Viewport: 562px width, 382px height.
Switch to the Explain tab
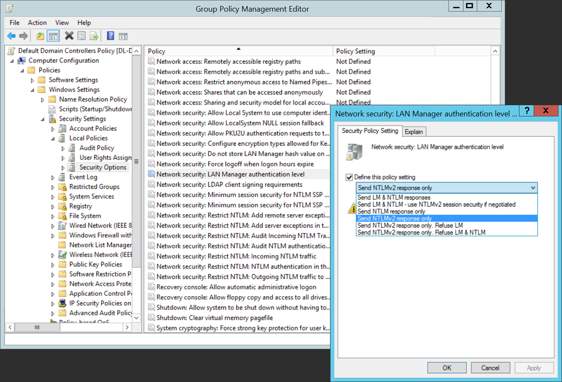[x=414, y=132]
